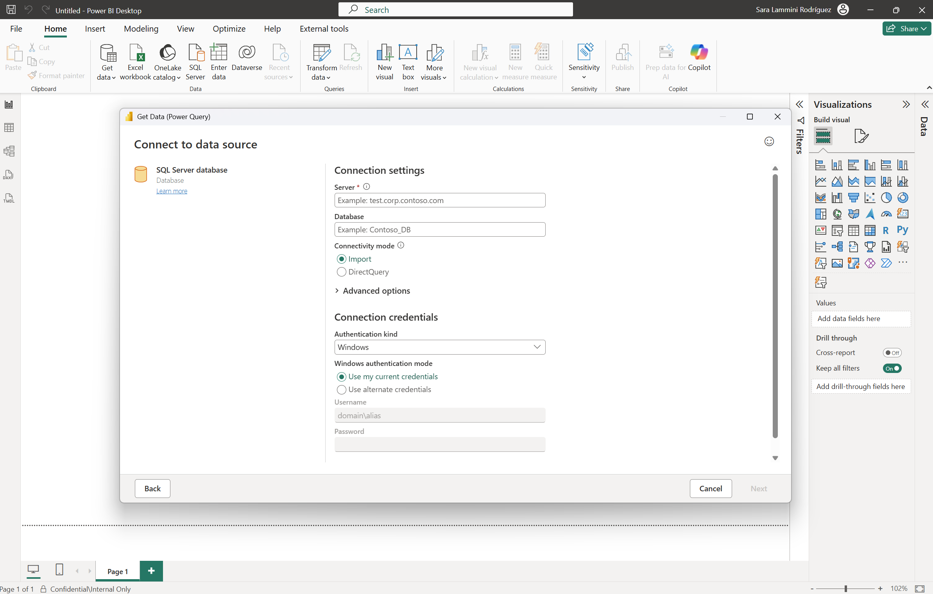933x594 pixels.
Task: Switch to mobile layout icon
Action: click(59, 570)
